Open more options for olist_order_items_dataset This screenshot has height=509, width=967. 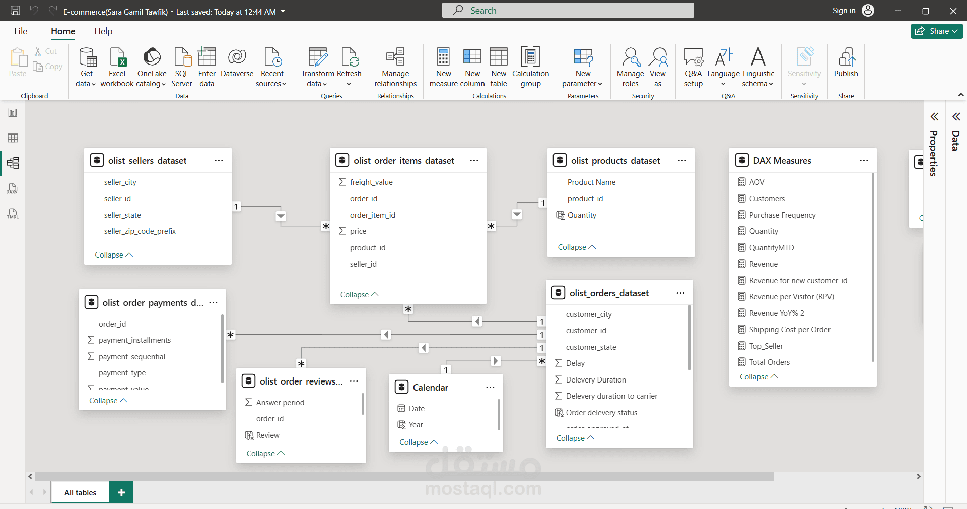pos(474,161)
